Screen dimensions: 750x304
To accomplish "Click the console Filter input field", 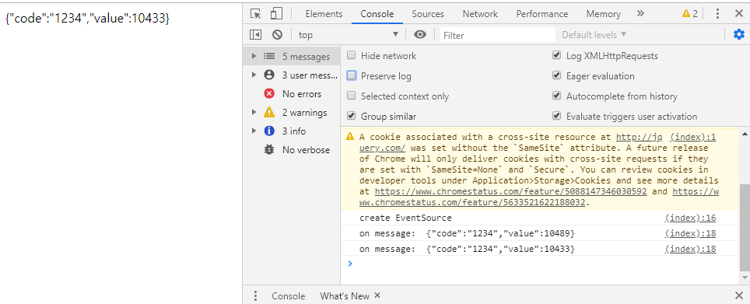I will coord(497,35).
